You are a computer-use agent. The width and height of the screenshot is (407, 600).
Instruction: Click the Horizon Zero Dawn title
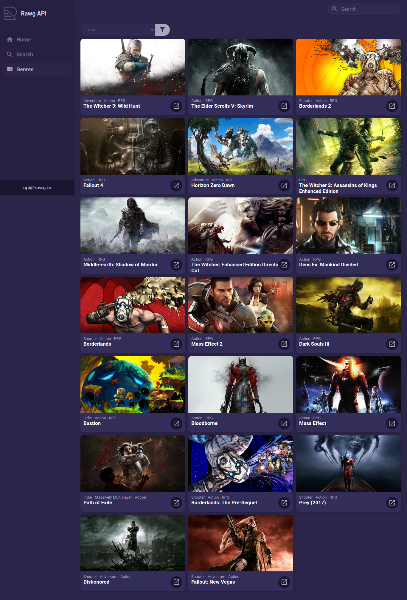tap(213, 185)
